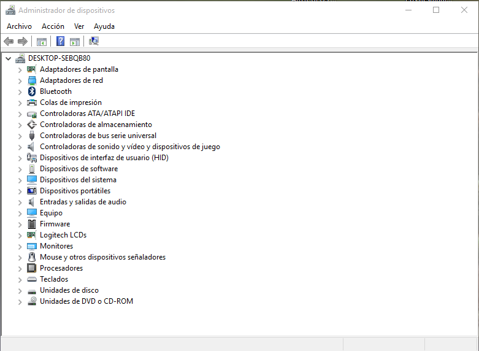This screenshot has width=479, height=351.
Task: Select Entradas y salidas de audio label
Action: click(x=83, y=202)
